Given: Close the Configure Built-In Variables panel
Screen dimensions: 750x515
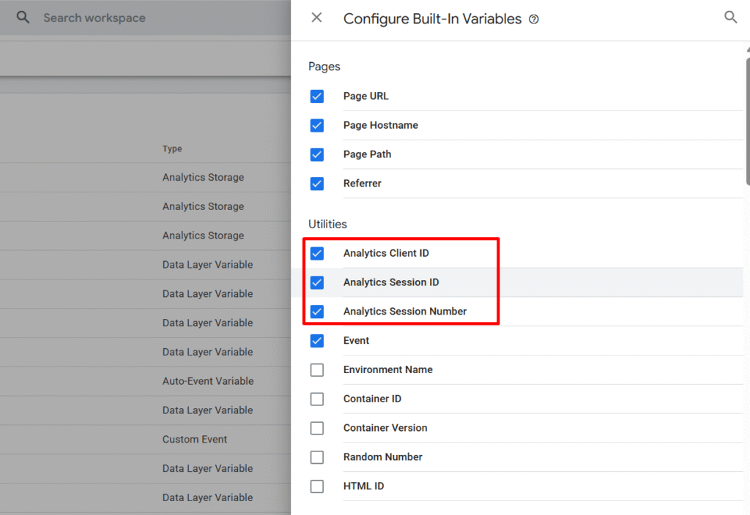Looking at the screenshot, I should [x=316, y=18].
